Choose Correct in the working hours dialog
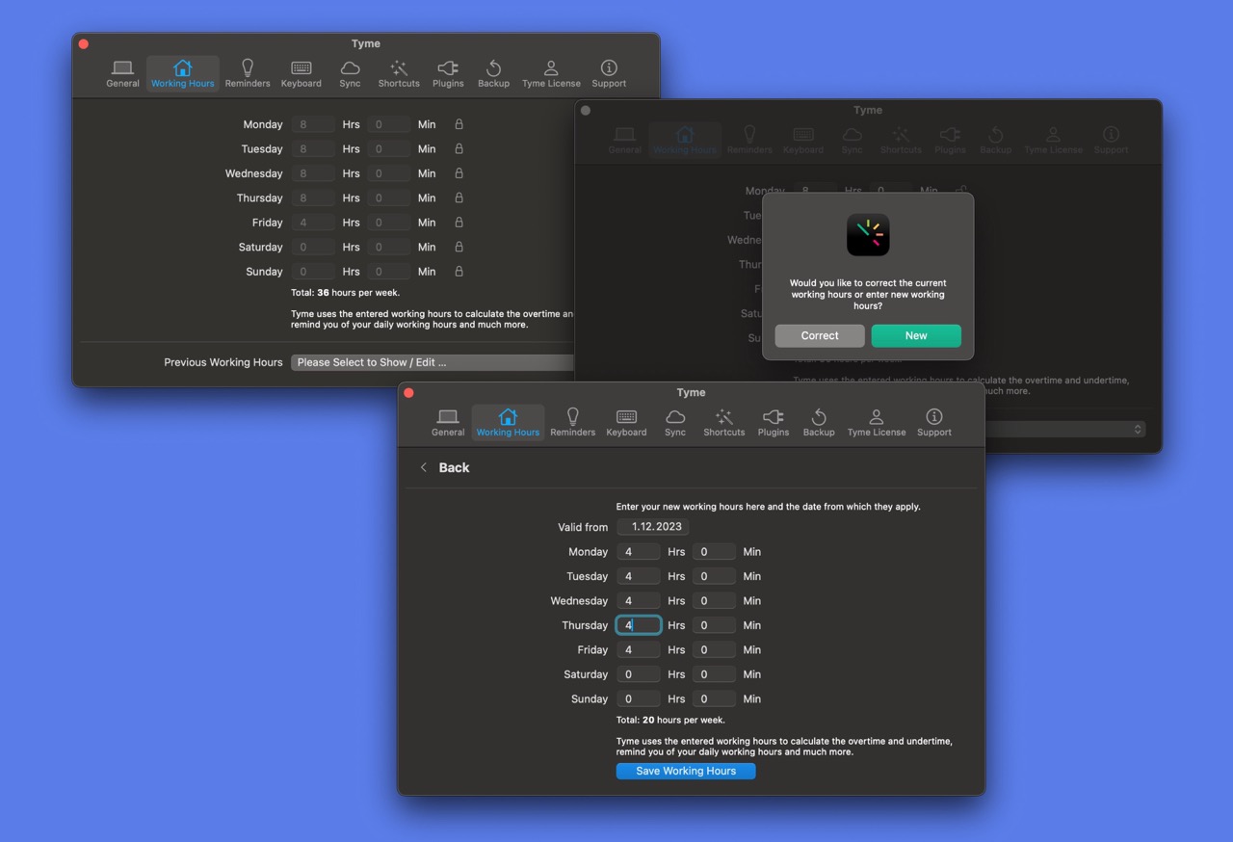Image resolution: width=1233 pixels, height=842 pixels. pyautogui.click(x=820, y=335)
